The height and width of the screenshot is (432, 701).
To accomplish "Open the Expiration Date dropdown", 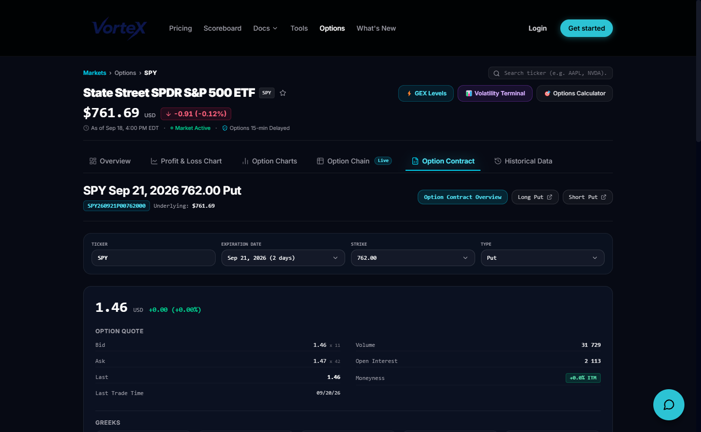I will 283,258.
